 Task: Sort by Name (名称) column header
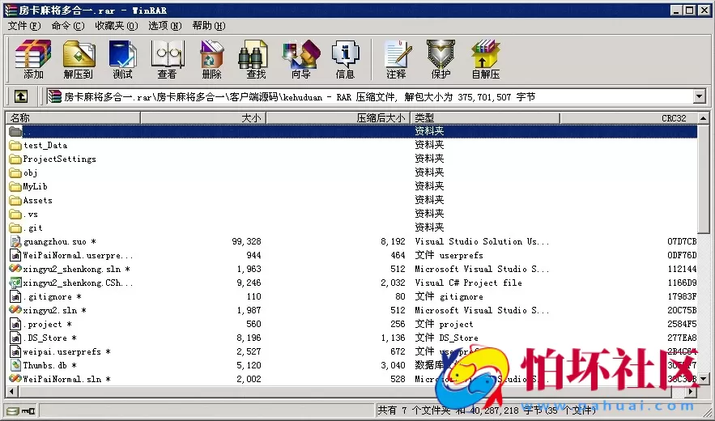pos(73,117)
